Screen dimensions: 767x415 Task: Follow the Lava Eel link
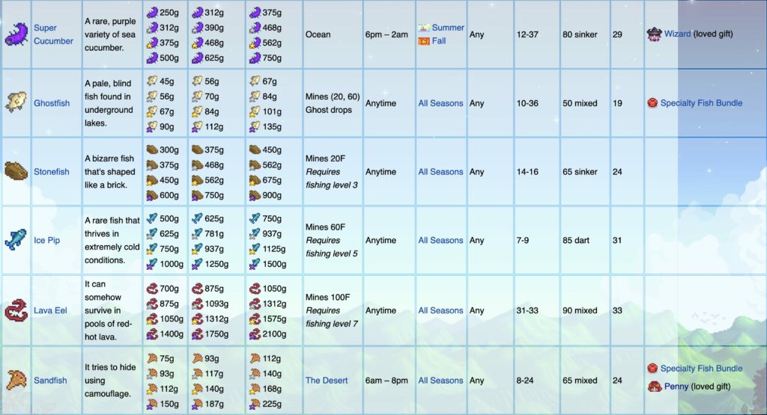point(50,310)
